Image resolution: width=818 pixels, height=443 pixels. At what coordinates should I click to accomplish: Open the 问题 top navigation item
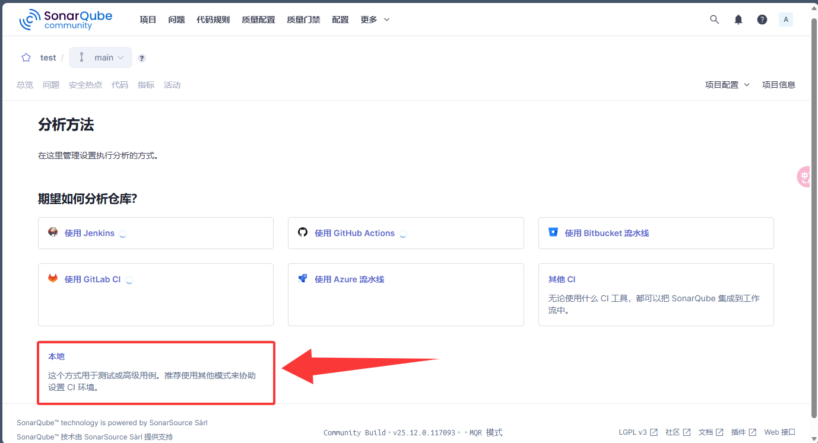176,20
